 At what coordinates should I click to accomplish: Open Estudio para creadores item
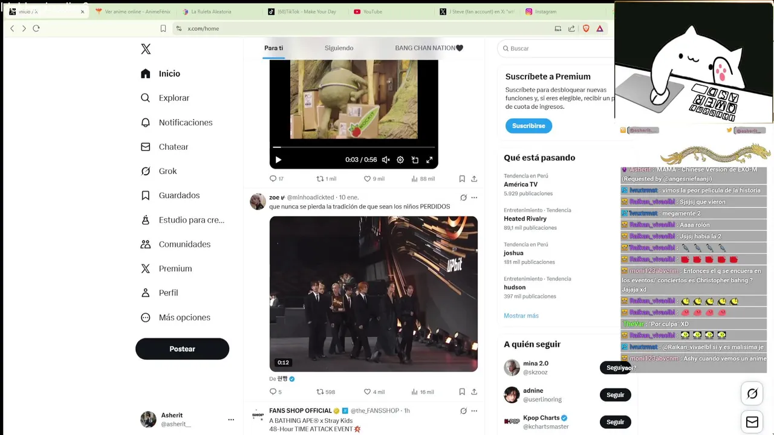coord(183,220)
